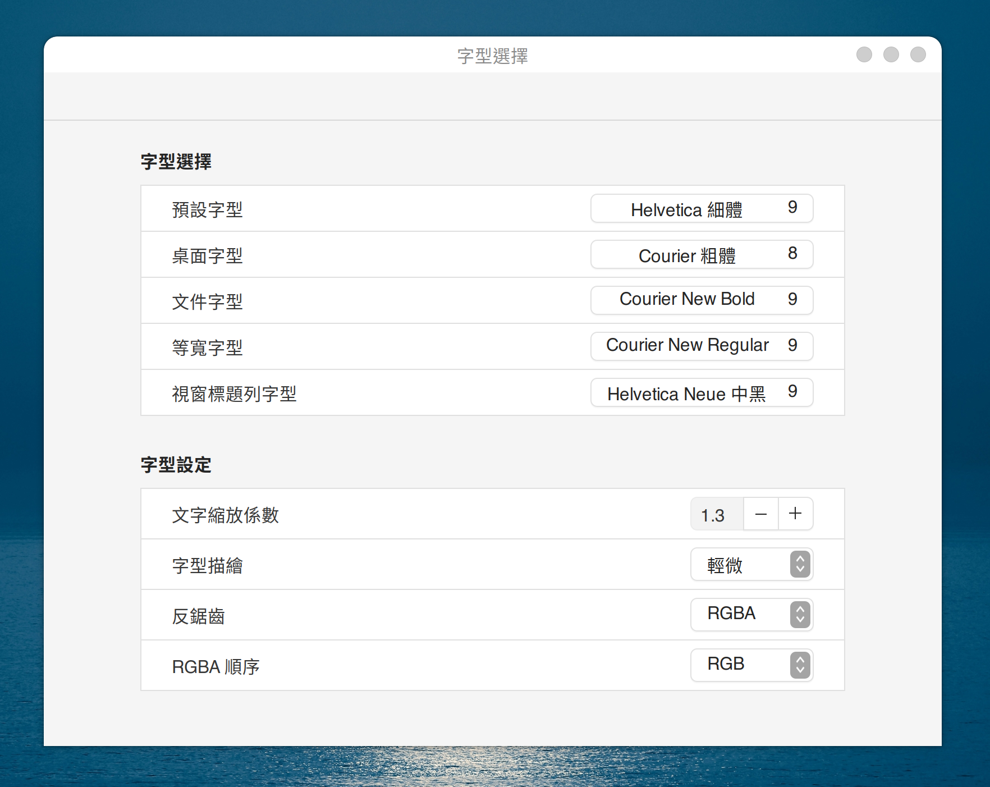Change monospace font Courier New Regular
This screenshot has height=787, width=990.
[x=702, y=346]
